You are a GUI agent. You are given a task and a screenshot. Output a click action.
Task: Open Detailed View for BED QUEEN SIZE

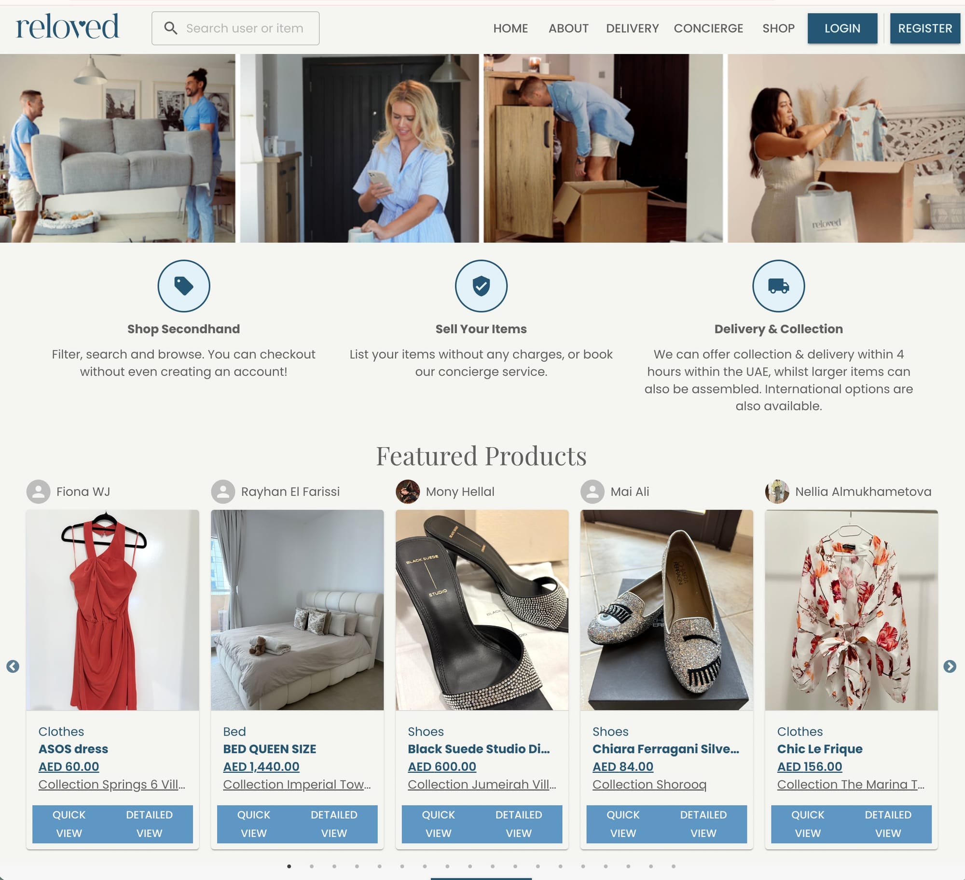click(x=334, y=824)
